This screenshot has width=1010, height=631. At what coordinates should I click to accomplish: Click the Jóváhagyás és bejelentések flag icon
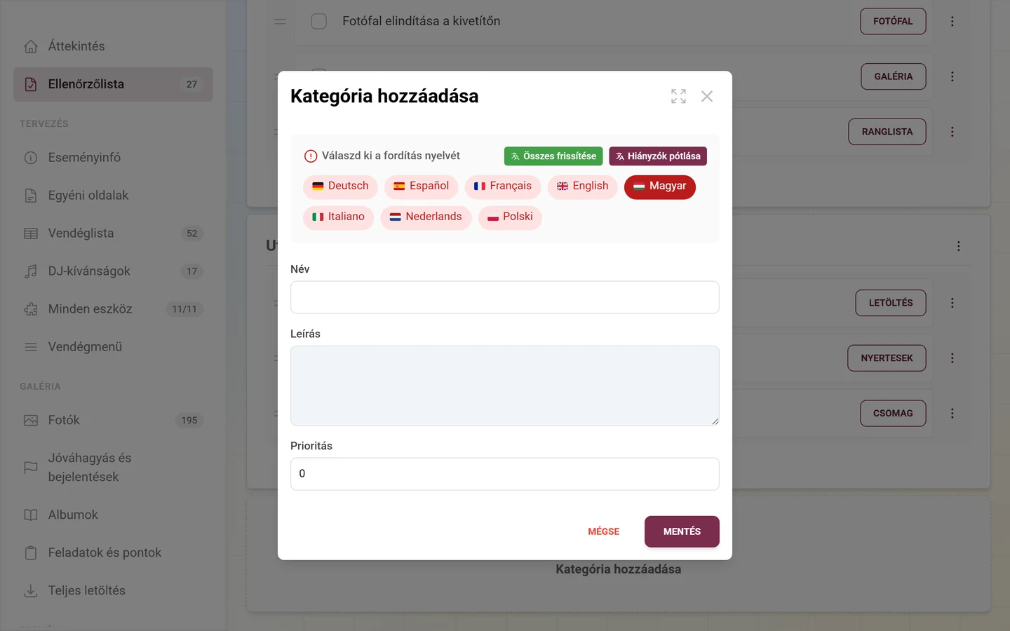click(x=31, y=468)
